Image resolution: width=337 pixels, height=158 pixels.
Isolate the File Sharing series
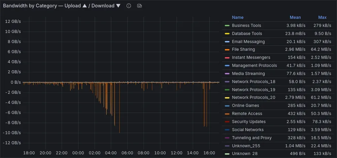[x=244, y=49]
